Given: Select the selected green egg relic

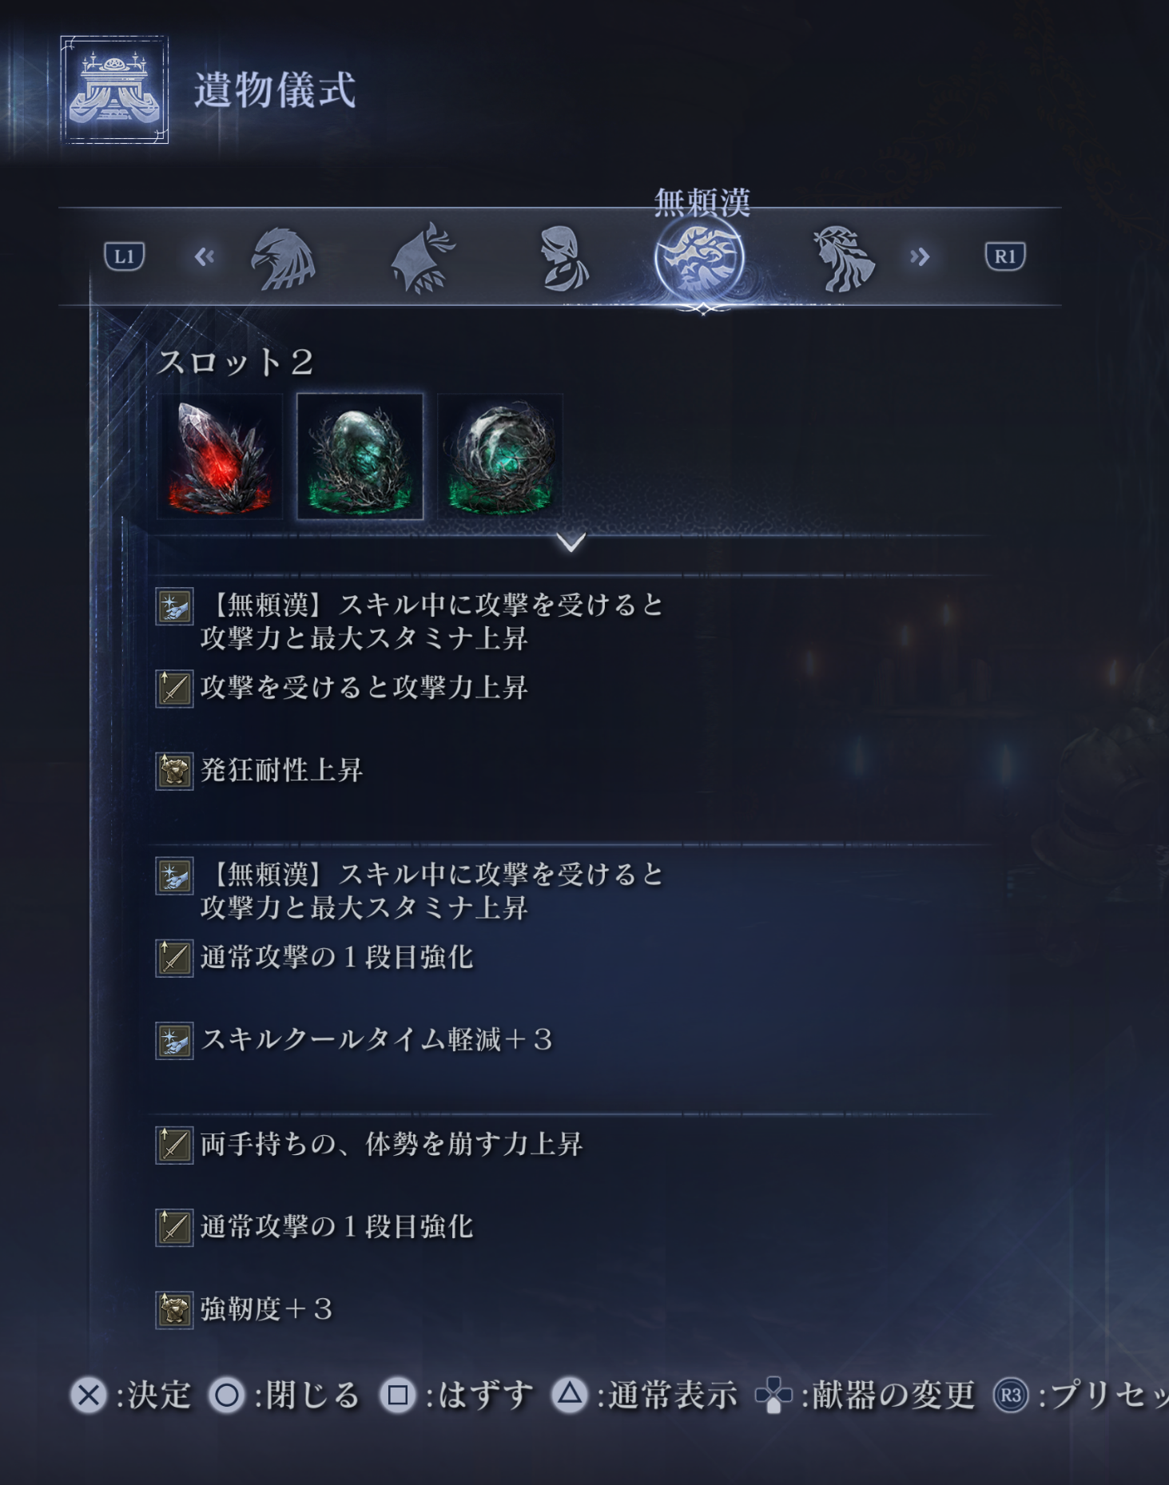Looking at the screenshot, I should tap(360, 456).
